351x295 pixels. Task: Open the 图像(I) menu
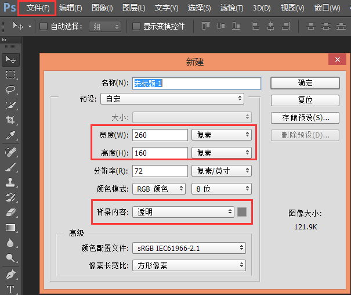[x=102, y=8]
